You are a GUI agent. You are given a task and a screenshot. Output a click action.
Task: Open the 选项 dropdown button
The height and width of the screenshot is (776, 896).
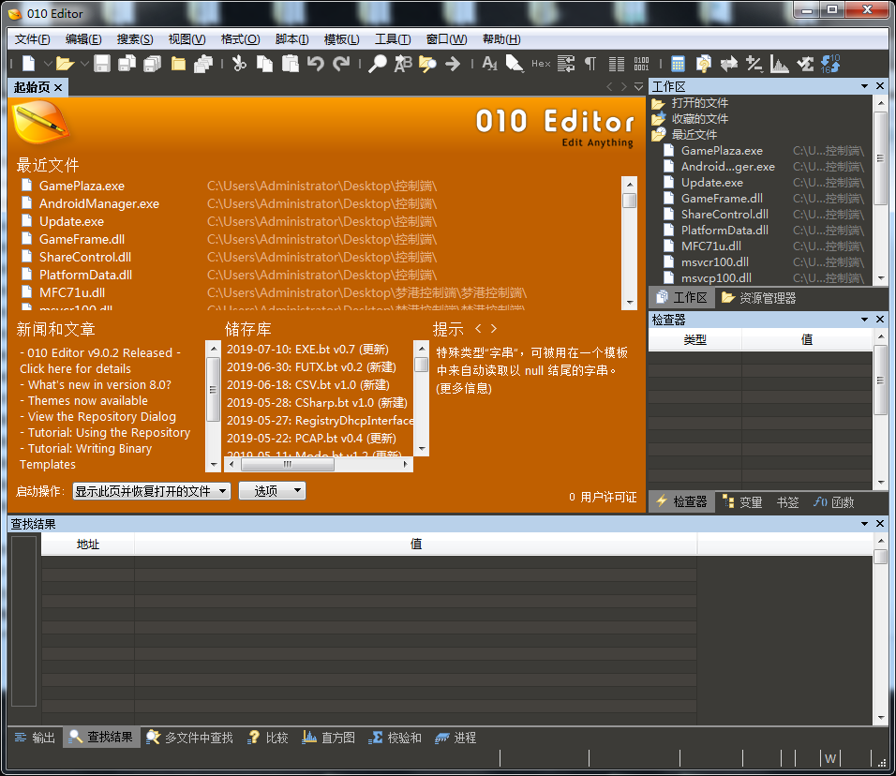pyautogui.click(x=272, y=491)
